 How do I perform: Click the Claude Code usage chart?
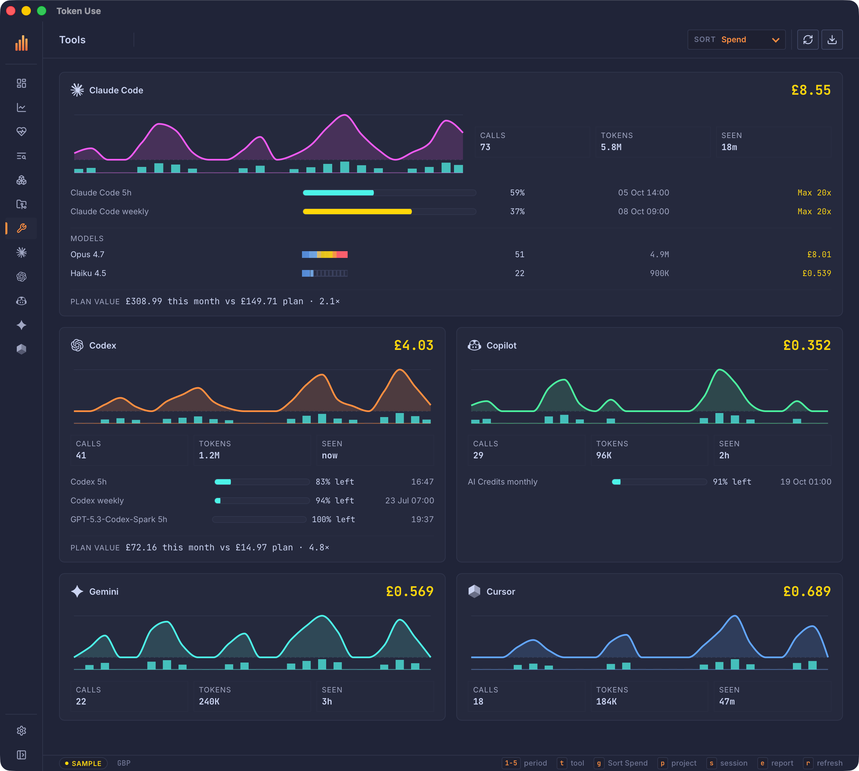point(268,144)
